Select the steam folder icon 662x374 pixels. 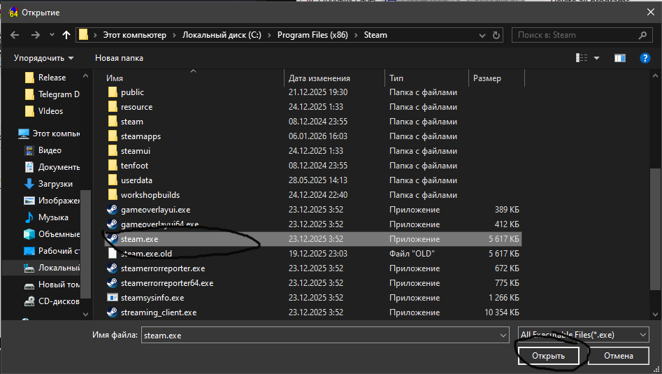point(113,122)
